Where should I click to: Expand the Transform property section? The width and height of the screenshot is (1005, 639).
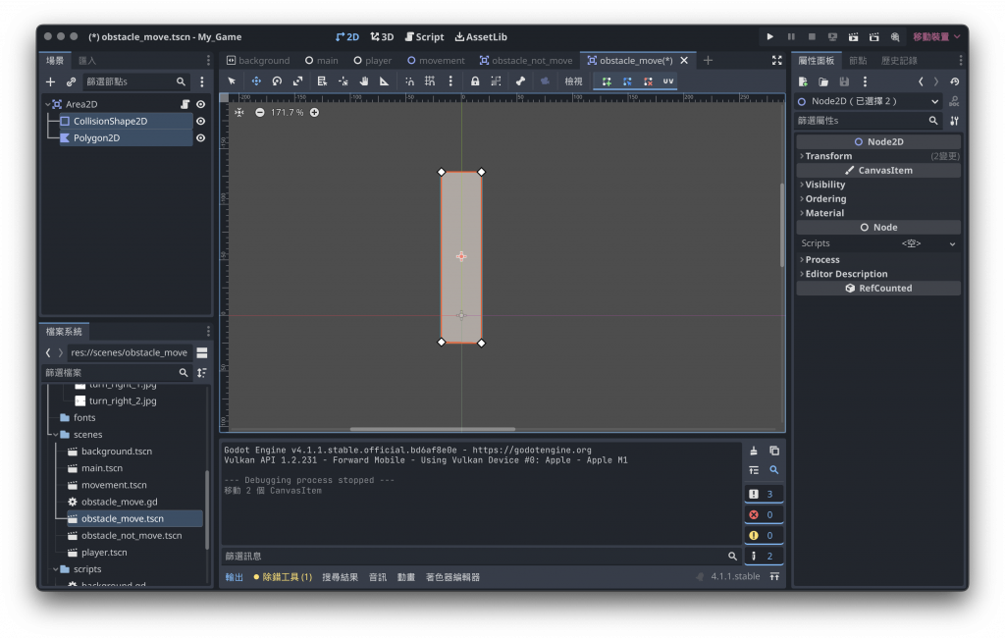coord(828,156)
